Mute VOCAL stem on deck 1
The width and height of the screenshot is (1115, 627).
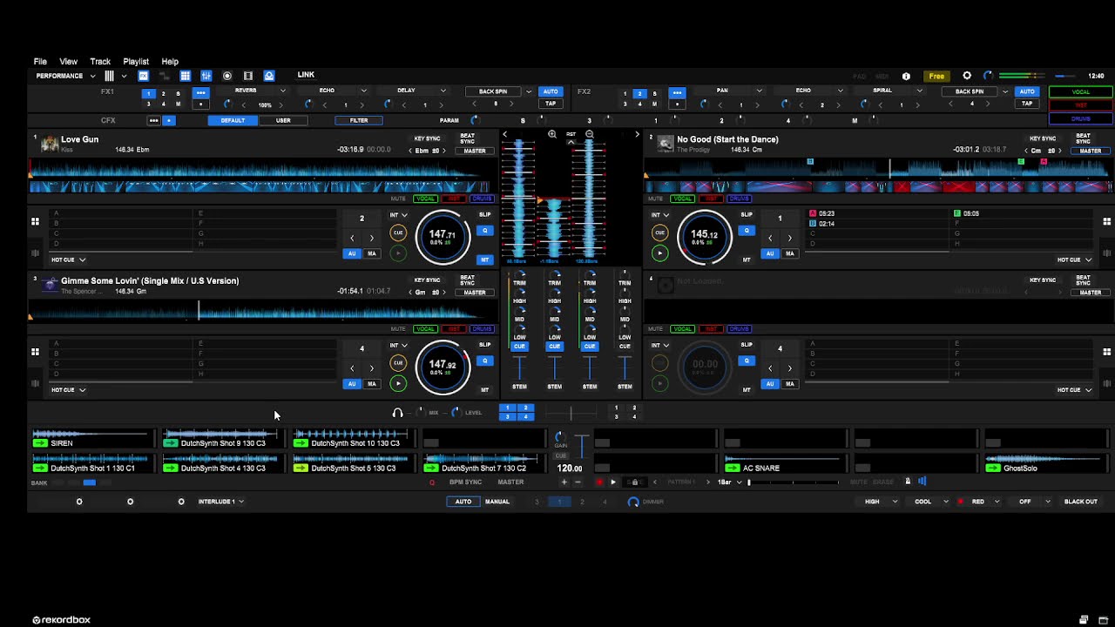coord(425,199)
